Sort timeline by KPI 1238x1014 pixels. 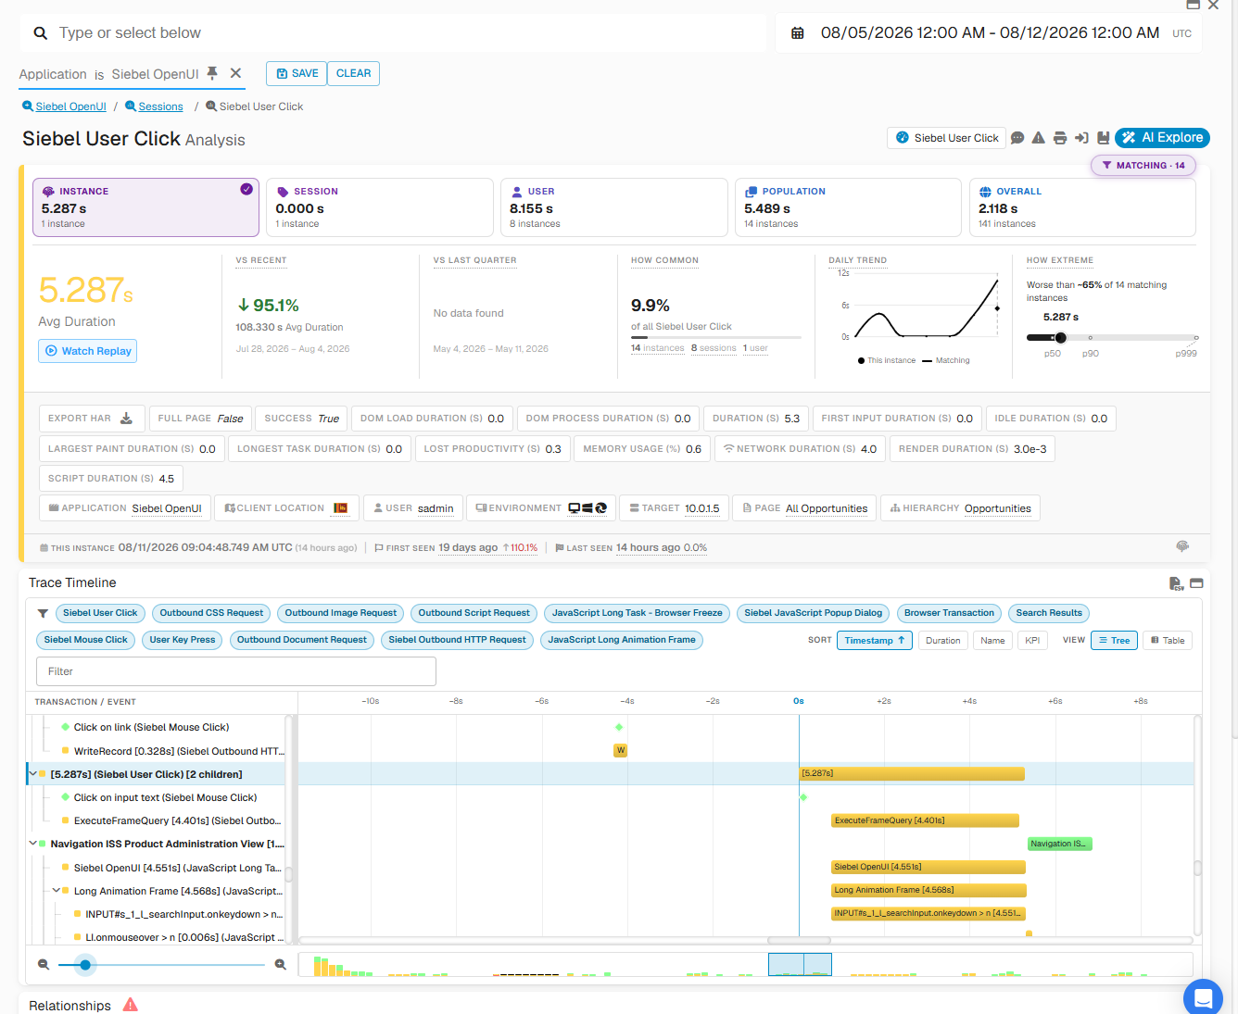click(1032, 641)
